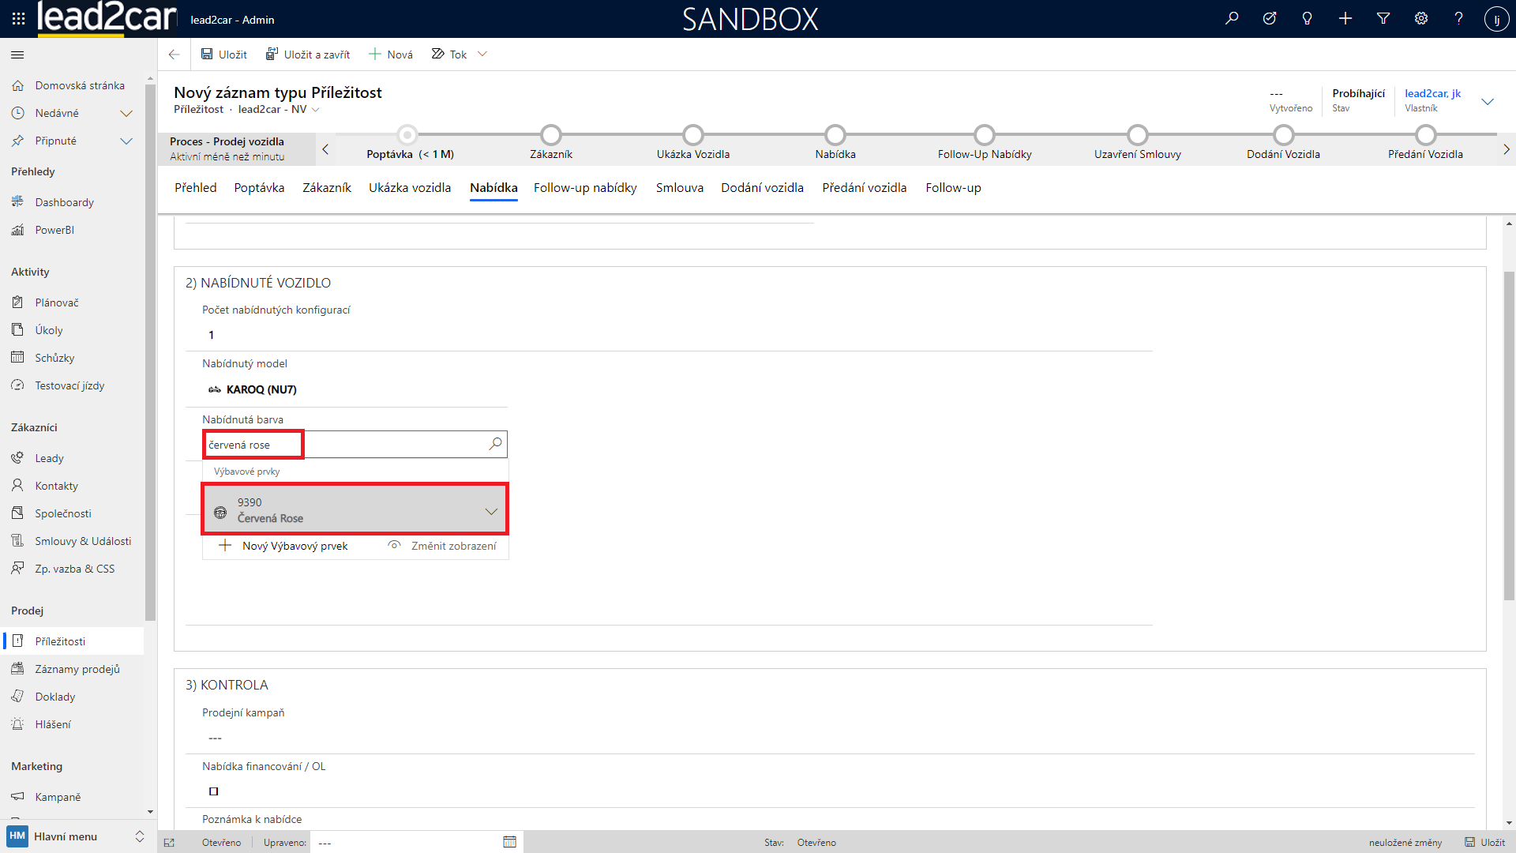Expand the Nedávné section in sidebar

pos(126,113)
